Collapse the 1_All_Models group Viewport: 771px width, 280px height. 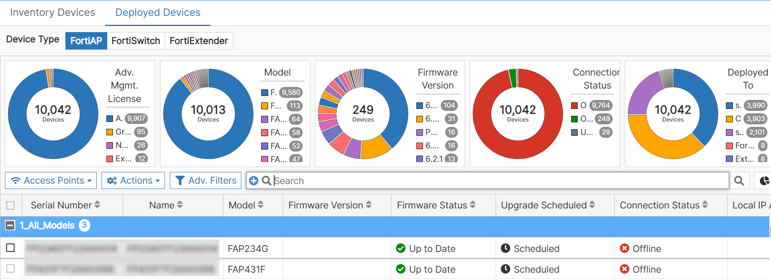10,226
